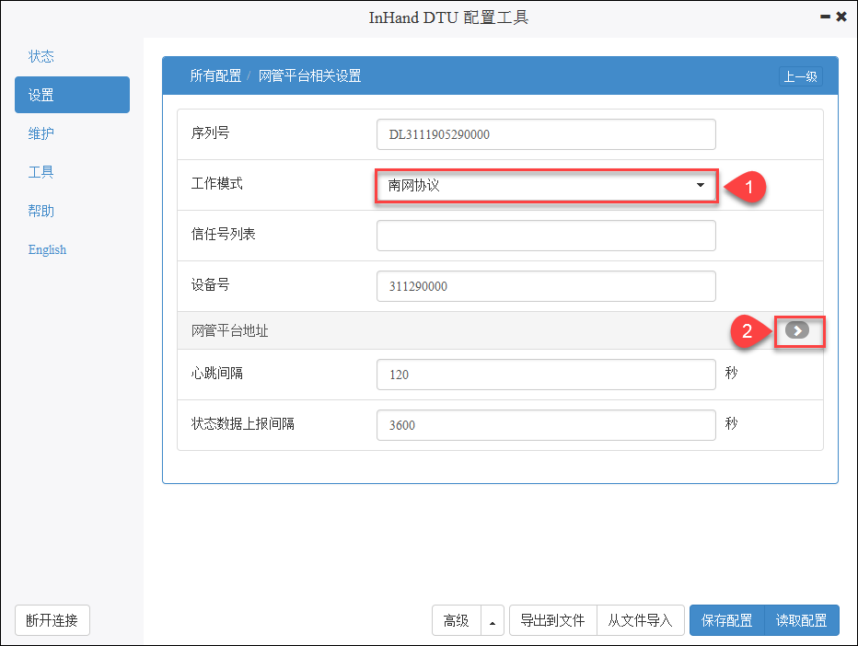Click the 导出到文件 button

pyautogui.click(x=552, y=620)
